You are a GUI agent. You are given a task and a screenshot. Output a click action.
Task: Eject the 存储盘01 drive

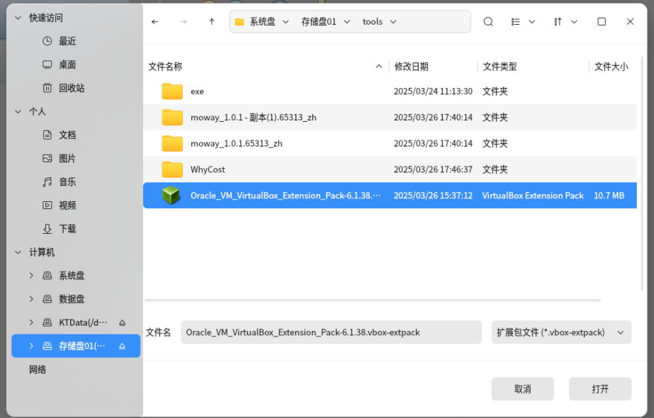122,346
